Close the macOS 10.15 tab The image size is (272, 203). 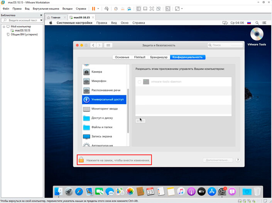click(x=93, y=17)
